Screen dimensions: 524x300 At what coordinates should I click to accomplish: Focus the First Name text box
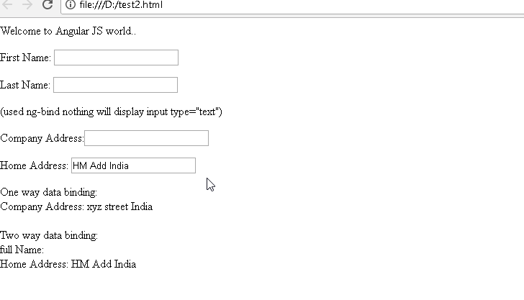click(116, 58)
